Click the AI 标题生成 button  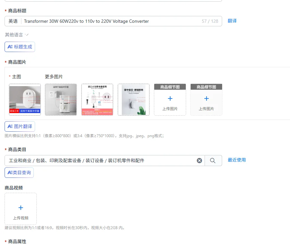(20, 47)
